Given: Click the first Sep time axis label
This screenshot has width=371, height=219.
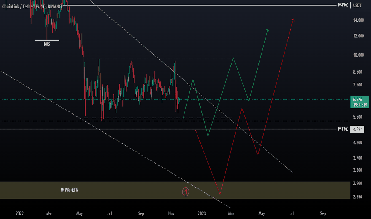Looking at the screenshot, I should (x=141, y=213).
